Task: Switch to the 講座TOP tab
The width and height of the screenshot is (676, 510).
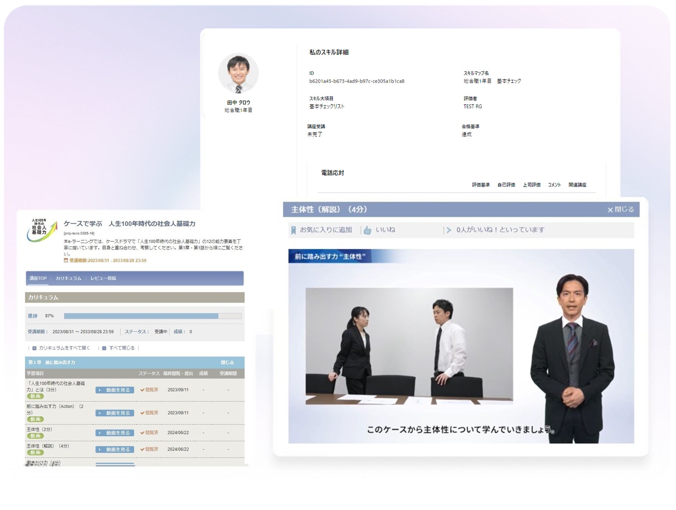Action: pos(38,278)
